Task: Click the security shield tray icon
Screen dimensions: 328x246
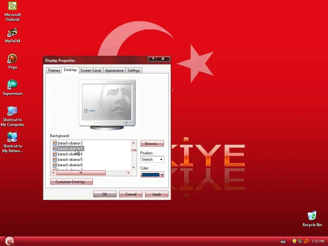Action: coord(294,241)
